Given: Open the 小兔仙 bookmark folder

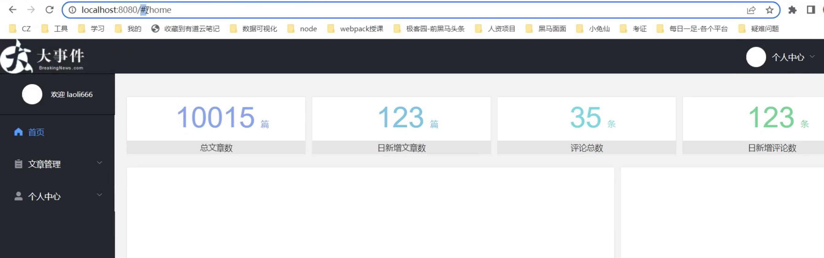Looking at the screenshot, I should tap(593, 29).
